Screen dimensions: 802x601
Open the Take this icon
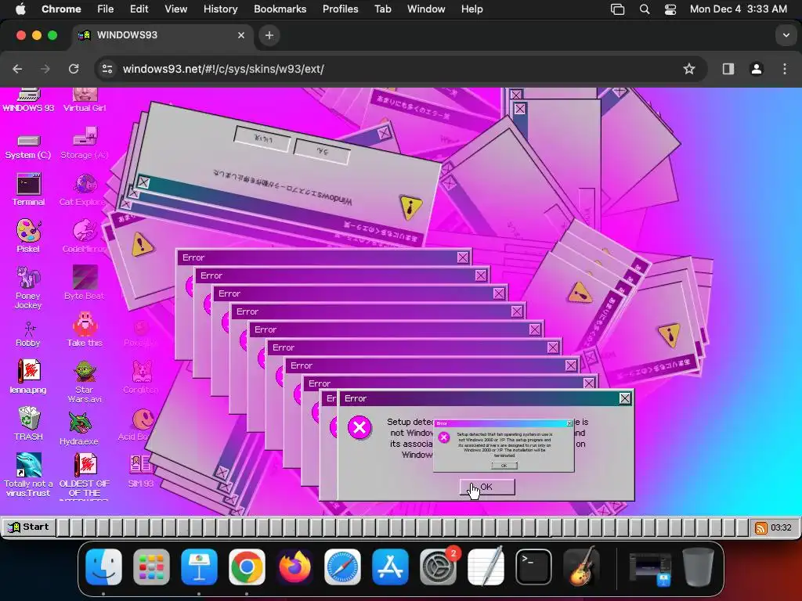pyautogui.click(x=85, y=330)
